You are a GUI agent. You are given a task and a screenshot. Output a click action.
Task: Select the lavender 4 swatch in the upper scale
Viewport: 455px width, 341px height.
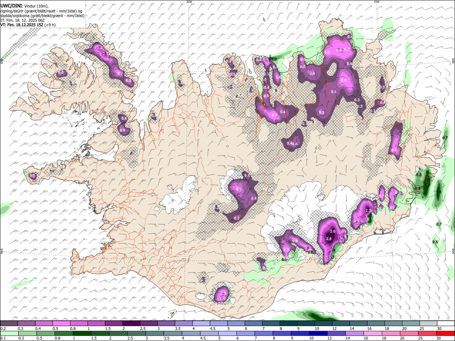[201, 323]
